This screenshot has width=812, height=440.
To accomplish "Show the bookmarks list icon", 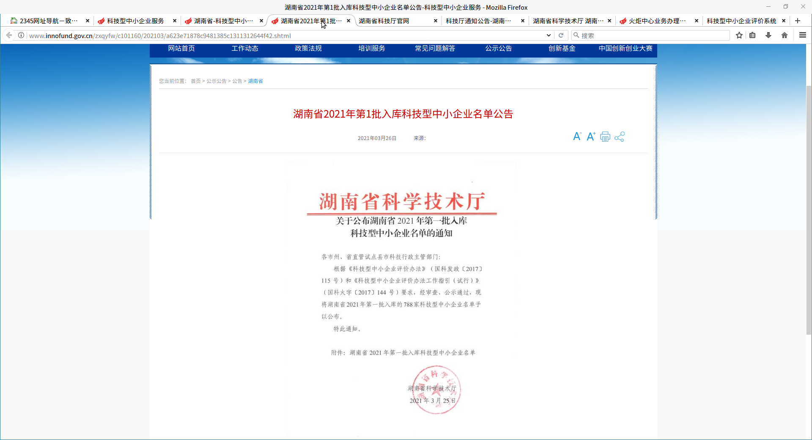I will tap(752, 36).
